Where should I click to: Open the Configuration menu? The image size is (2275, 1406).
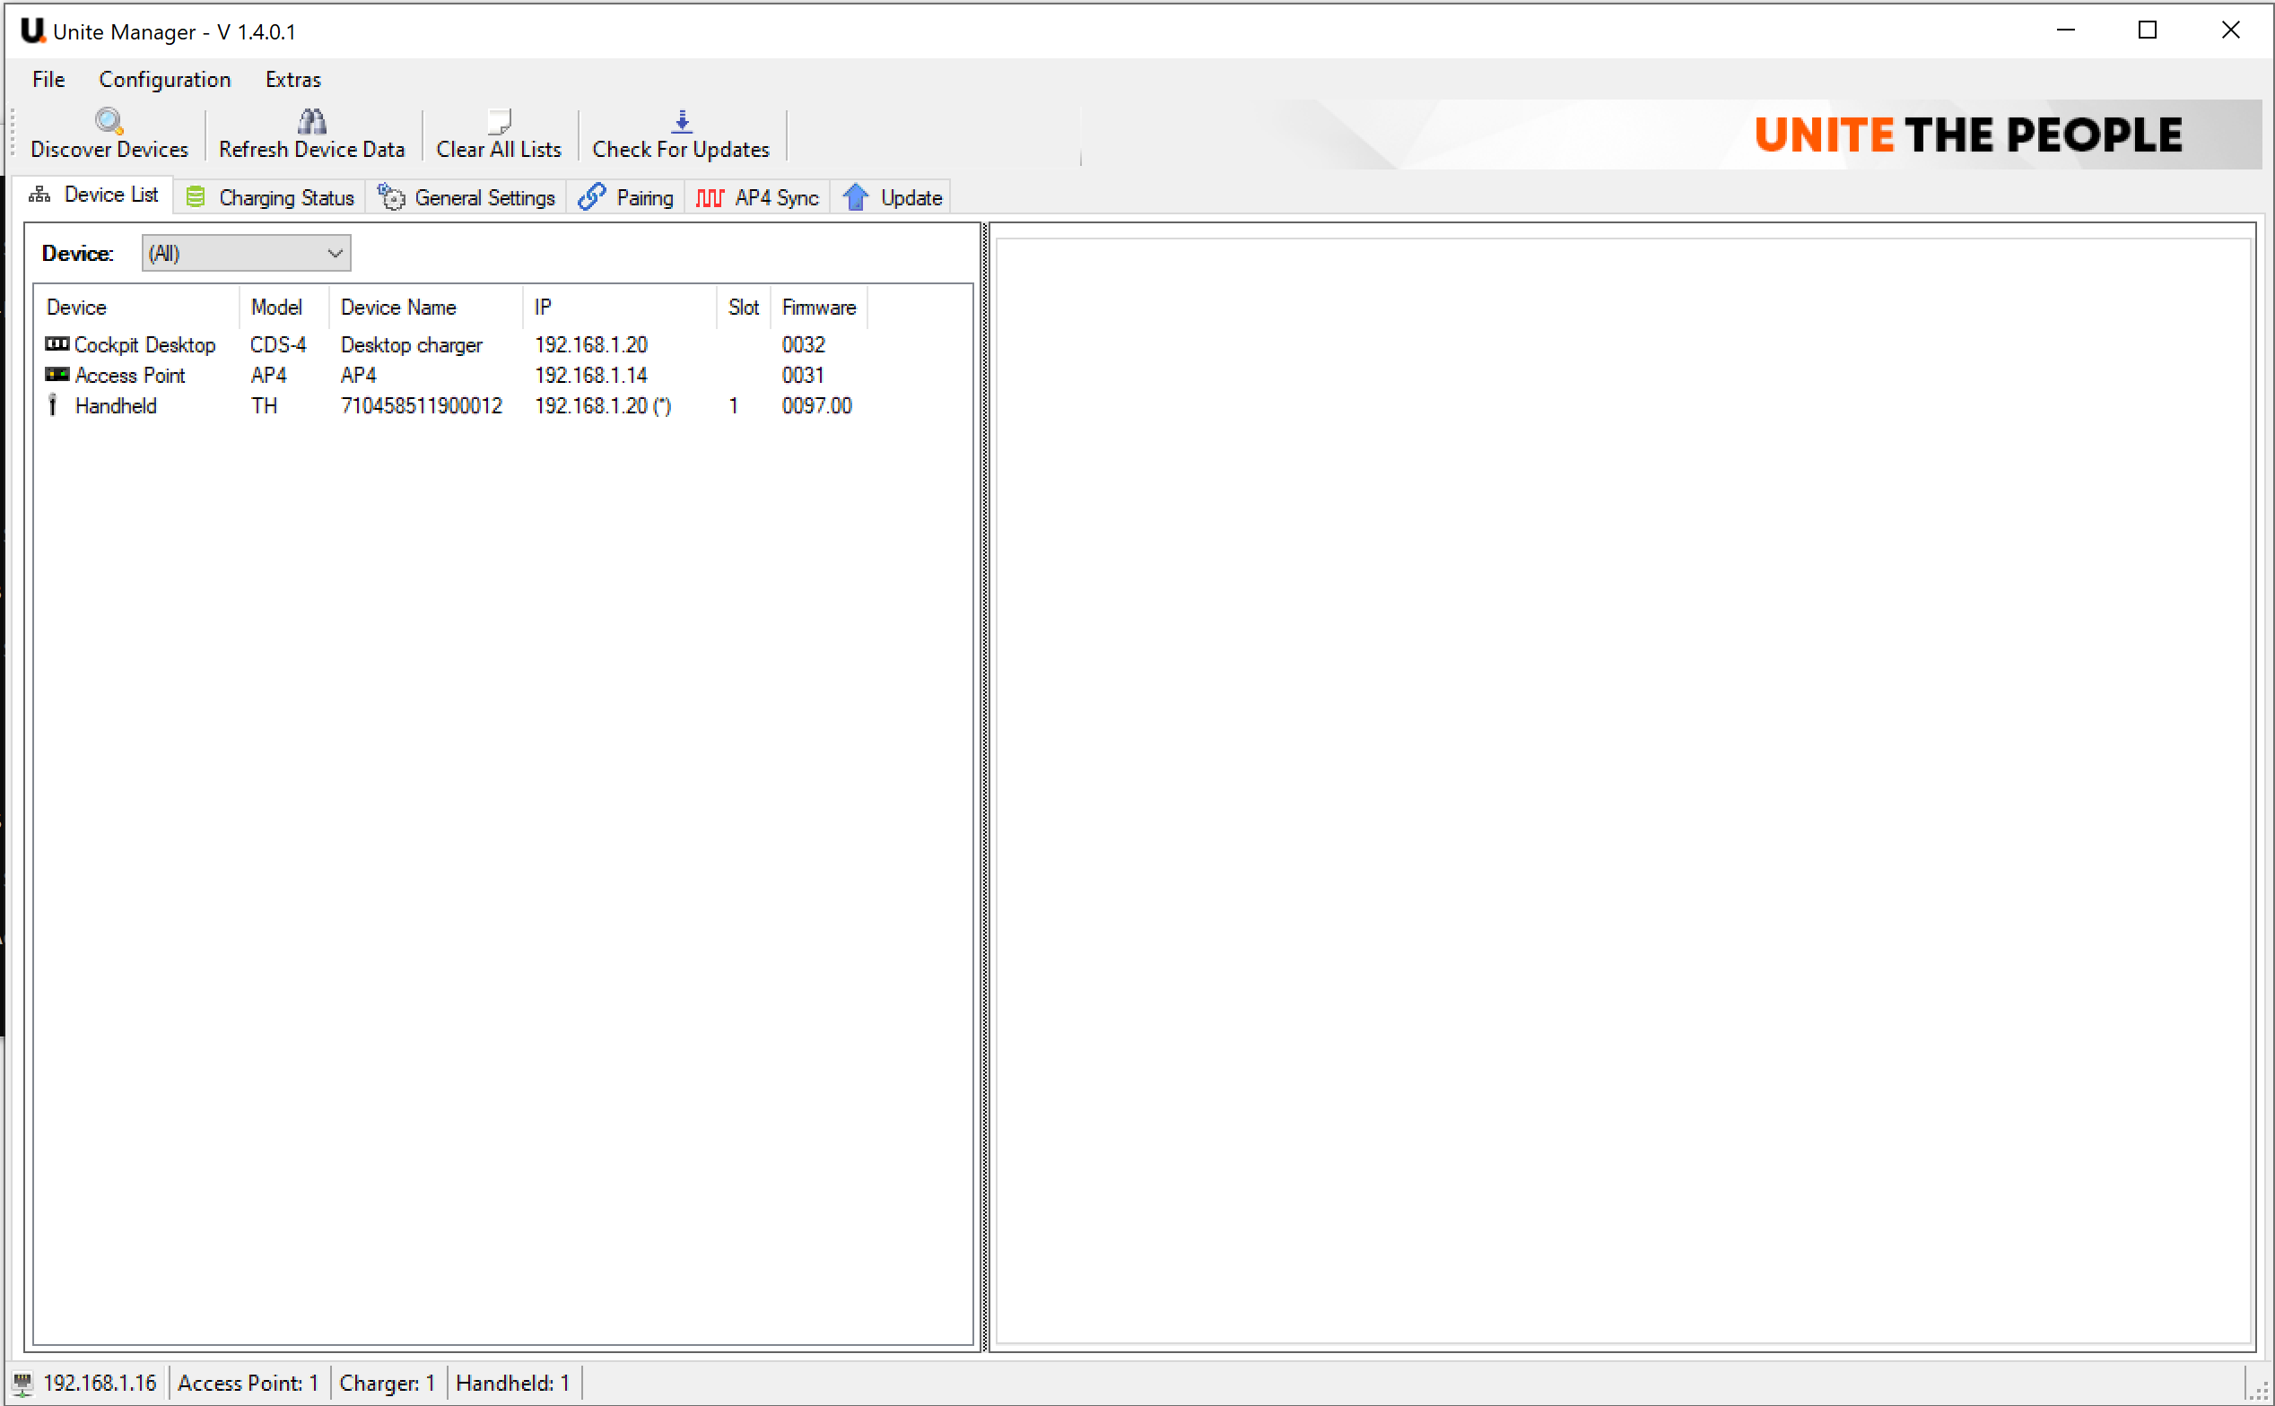165,79
